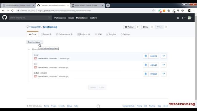Image resolution: width=197 pixels, height=111 pixels.
Task: Switch to the Settings tab
Action: click(125, 34)
